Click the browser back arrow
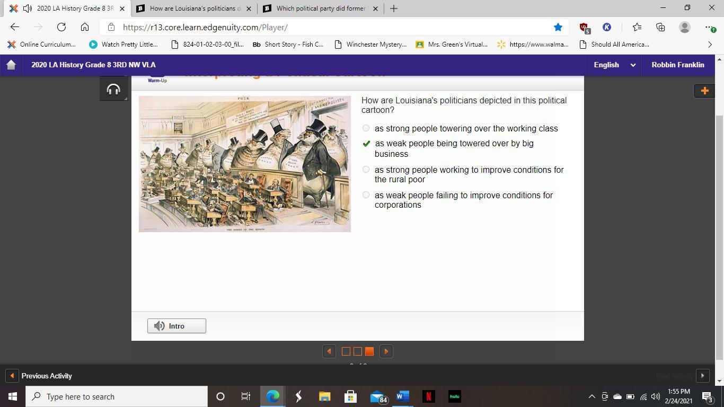This screenshot has height=407, width=724. click(x=15, y=27)
